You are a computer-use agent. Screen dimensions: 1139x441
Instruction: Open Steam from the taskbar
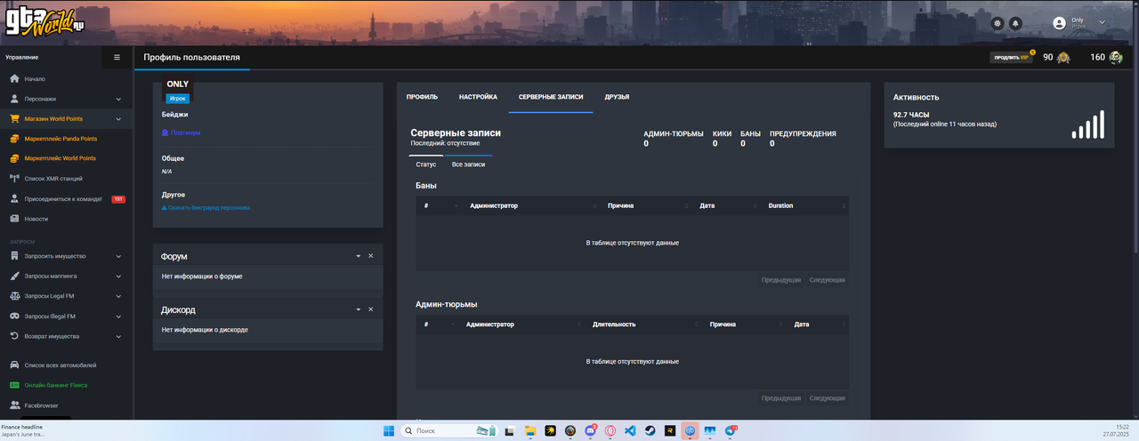click(650, 430)
